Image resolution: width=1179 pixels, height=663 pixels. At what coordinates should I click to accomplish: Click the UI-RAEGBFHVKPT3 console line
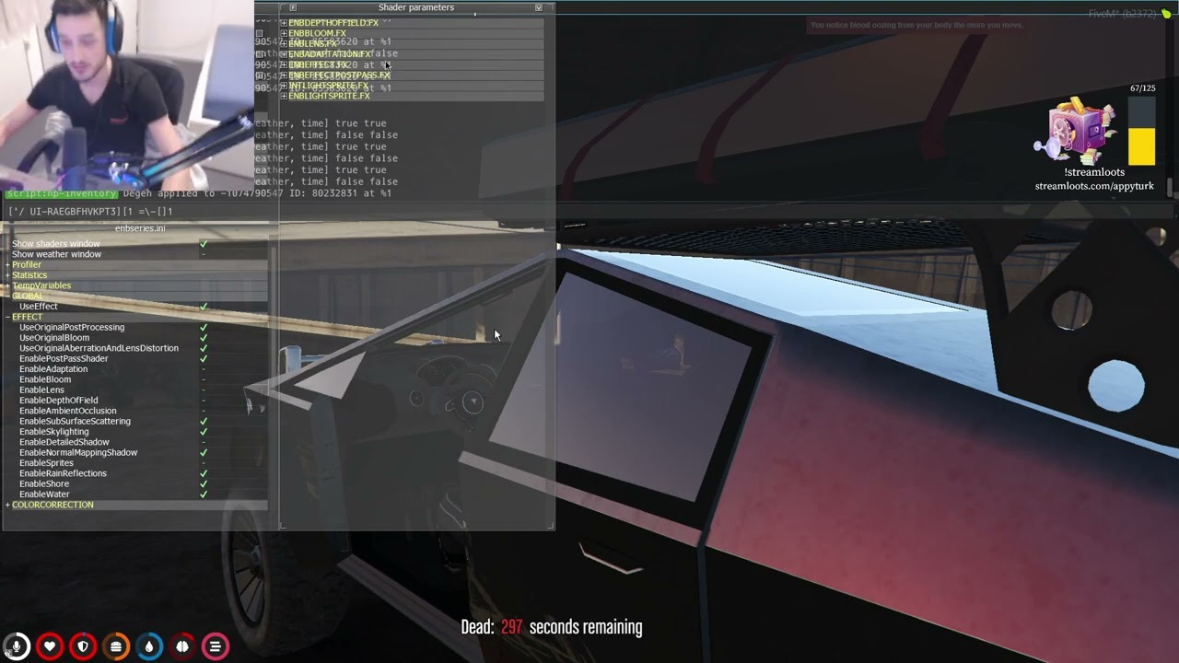point(90,212)
